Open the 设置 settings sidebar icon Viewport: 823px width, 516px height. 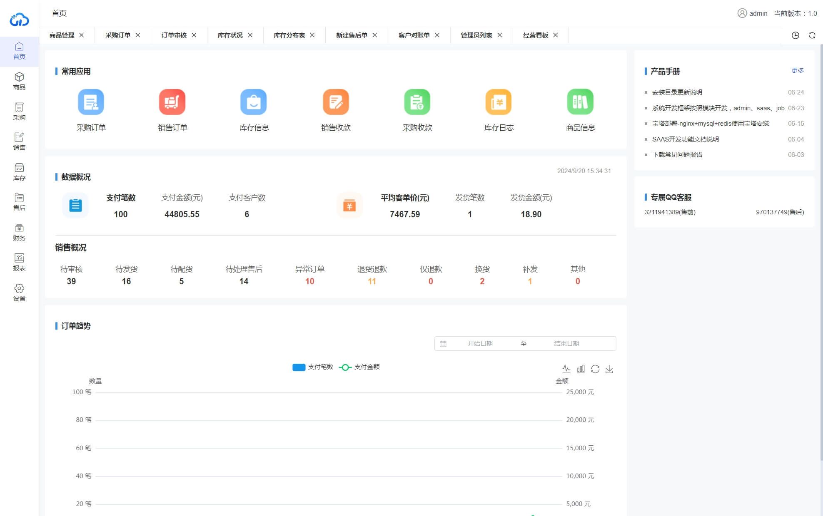pyautogui.click(x=19, y=293)
